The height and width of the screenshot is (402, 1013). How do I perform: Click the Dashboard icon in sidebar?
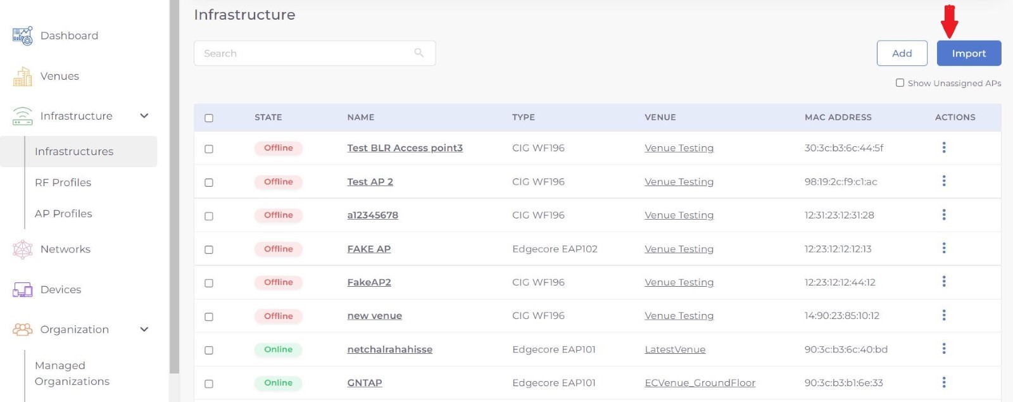tap(23, 35)
